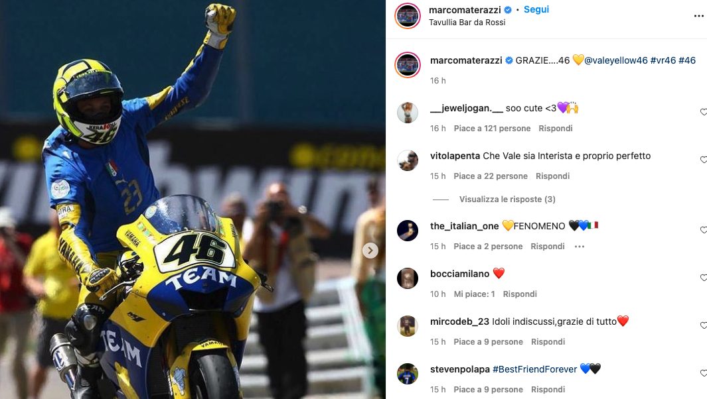The image size is (707, 399).
Task: Open the_italian_one profile avatar
Action: (408, 231)
